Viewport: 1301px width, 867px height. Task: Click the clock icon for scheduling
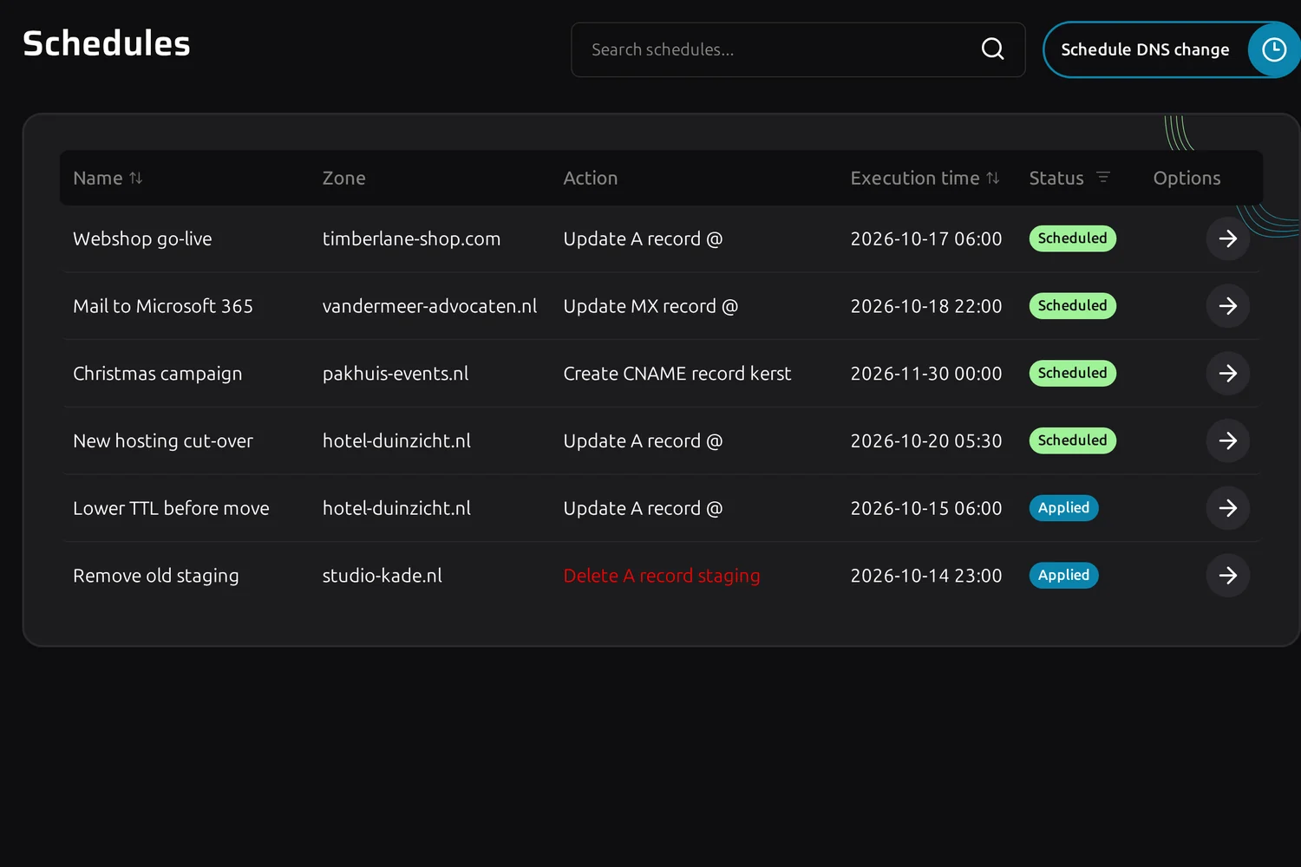(1273, 49)
